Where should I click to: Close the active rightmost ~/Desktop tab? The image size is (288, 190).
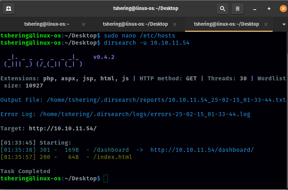point(266,24)
